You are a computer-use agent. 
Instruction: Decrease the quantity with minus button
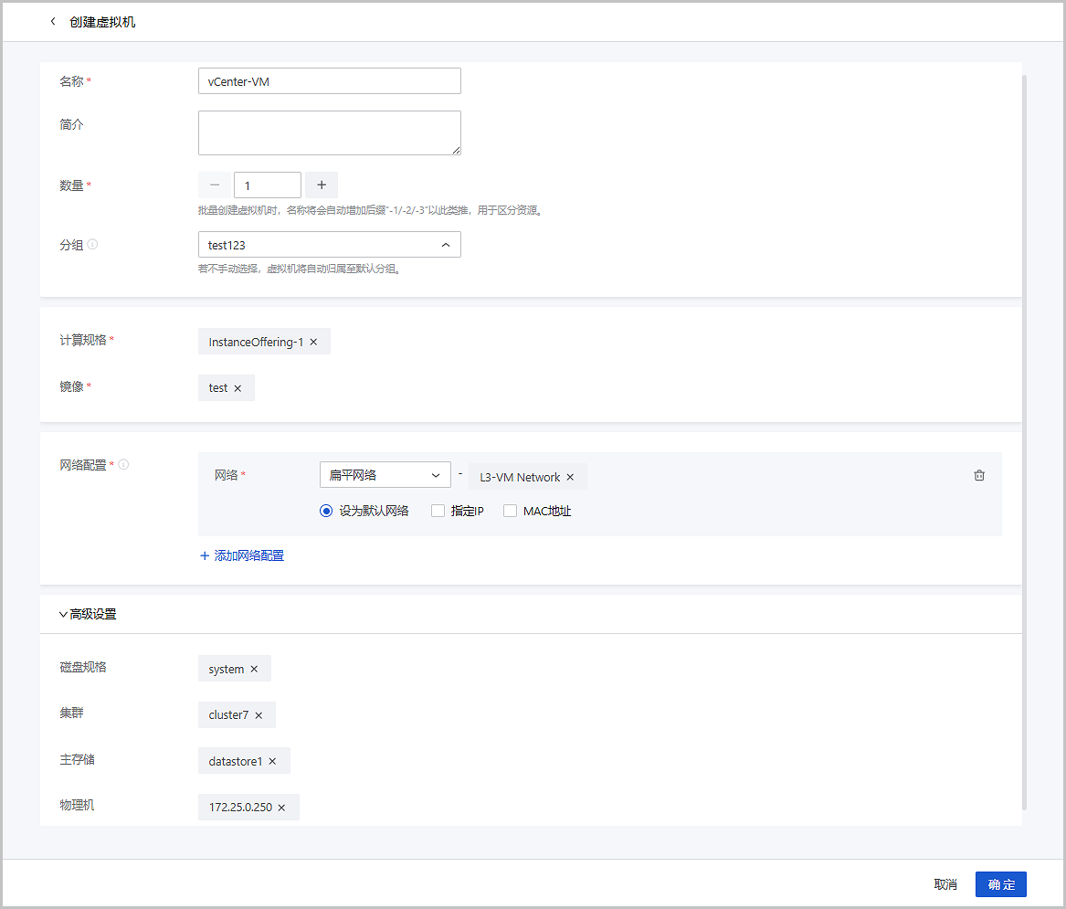pos(214,185)
